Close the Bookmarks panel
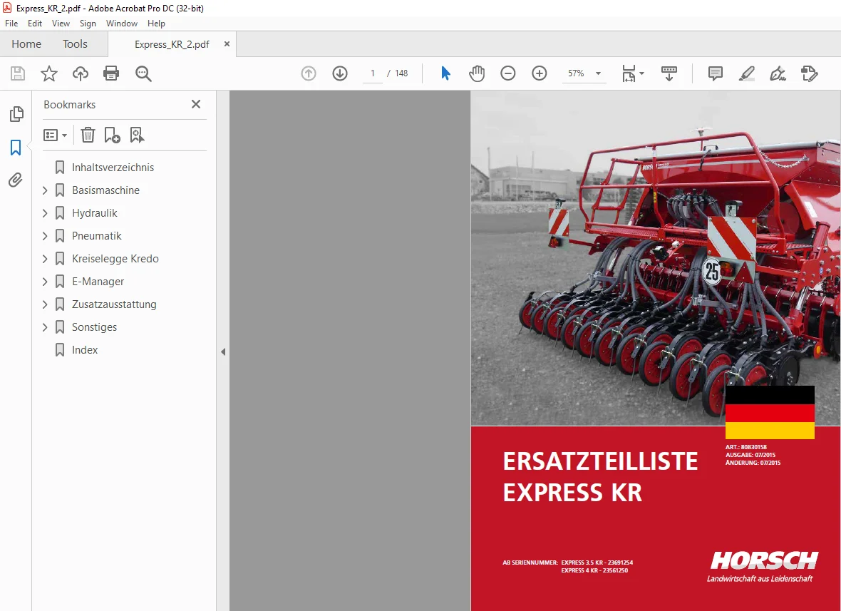 click(x=196, y=104)
